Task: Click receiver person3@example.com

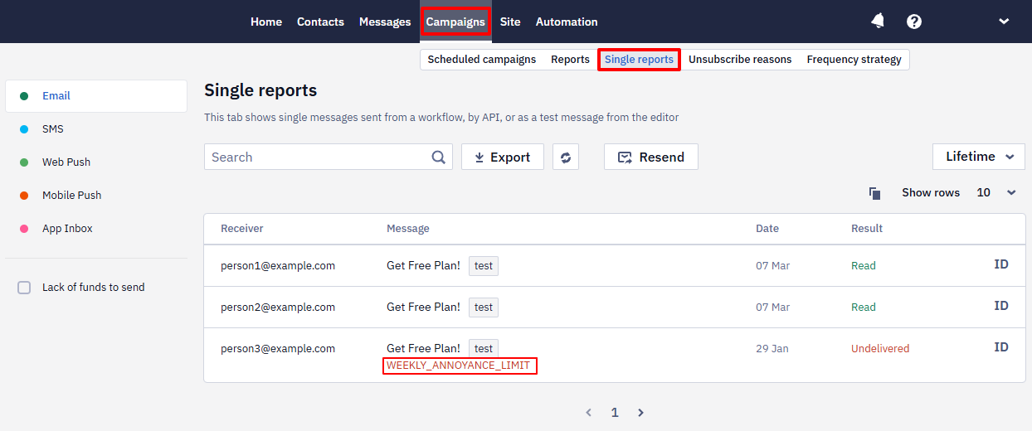Action: point(278,349)
